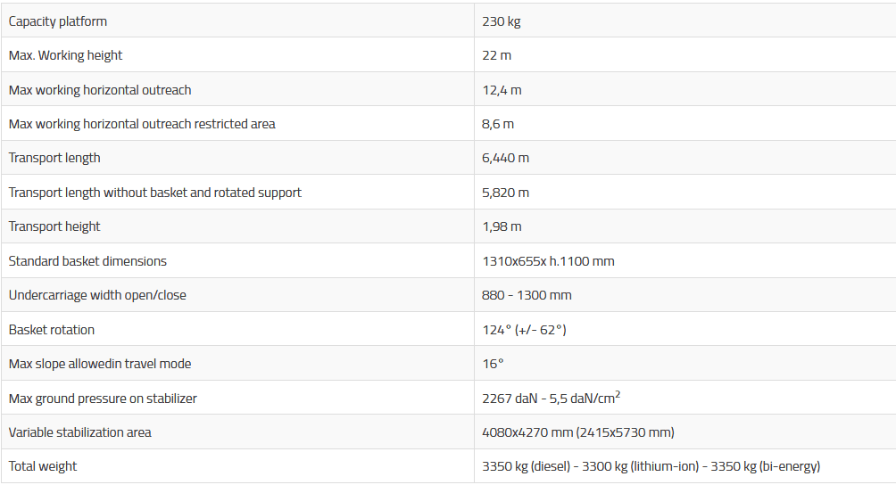Image resolution: width=896 pixels, height=485 pixels.
Task: Click the 'Max. Working height' row label
Action: tap(65, 55)
